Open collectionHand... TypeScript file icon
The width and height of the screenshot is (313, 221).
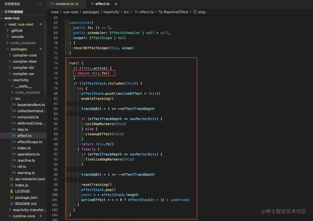[14, 111]
